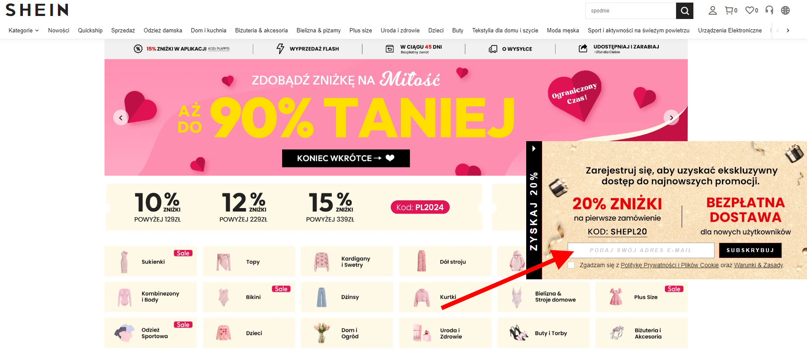Click the flash sale lightning icon

pos(280,49)
